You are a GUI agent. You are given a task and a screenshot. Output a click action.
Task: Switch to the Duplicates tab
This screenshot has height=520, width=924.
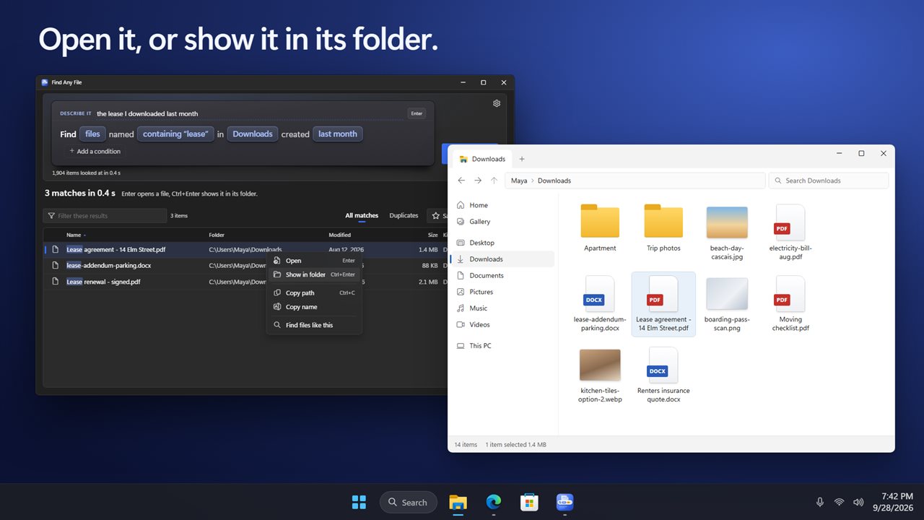pyautogui.click(x=404, y=215)
